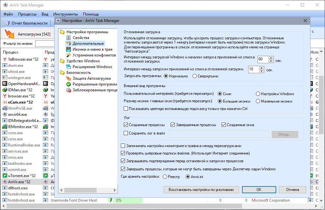Click the Расширения Windows icon
The image size is (325, 210).
pos(68,67)
